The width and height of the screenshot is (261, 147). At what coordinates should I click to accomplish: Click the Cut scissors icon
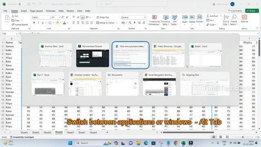tap(15, 16)
